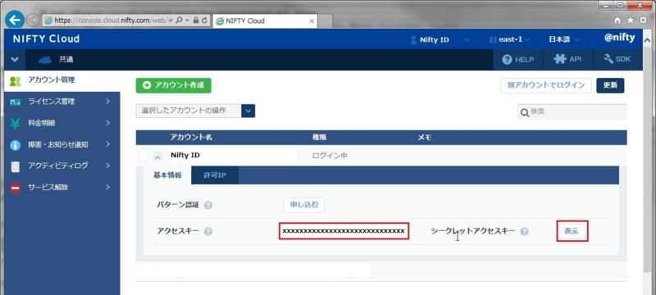
Task: Click the search magnifier in 検索 box
Action: 525,112
